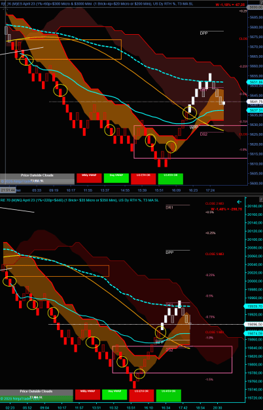Click the cyan left arrow in NQ chart

(239, 202)
